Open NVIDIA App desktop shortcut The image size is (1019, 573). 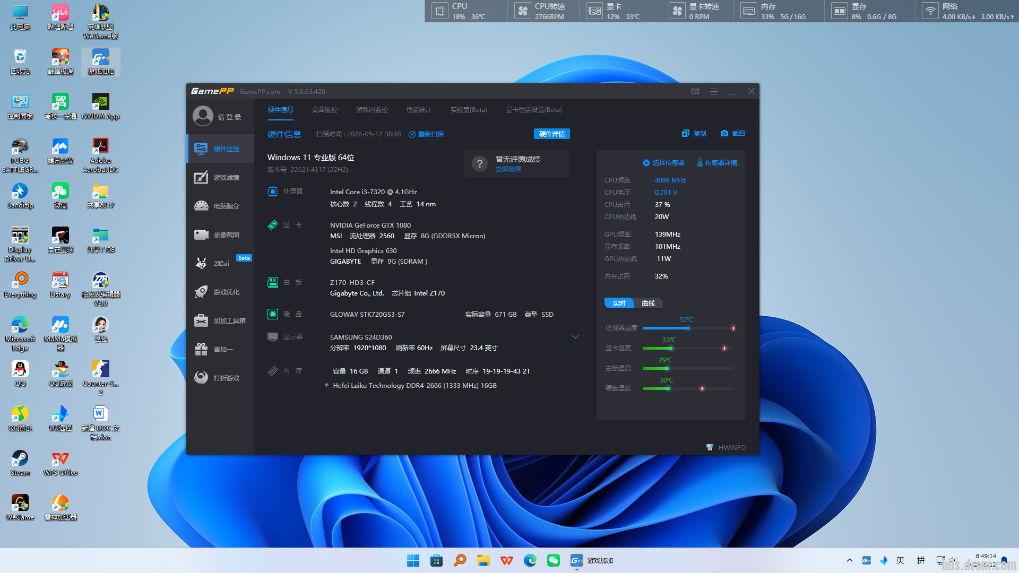click(101, 107)
